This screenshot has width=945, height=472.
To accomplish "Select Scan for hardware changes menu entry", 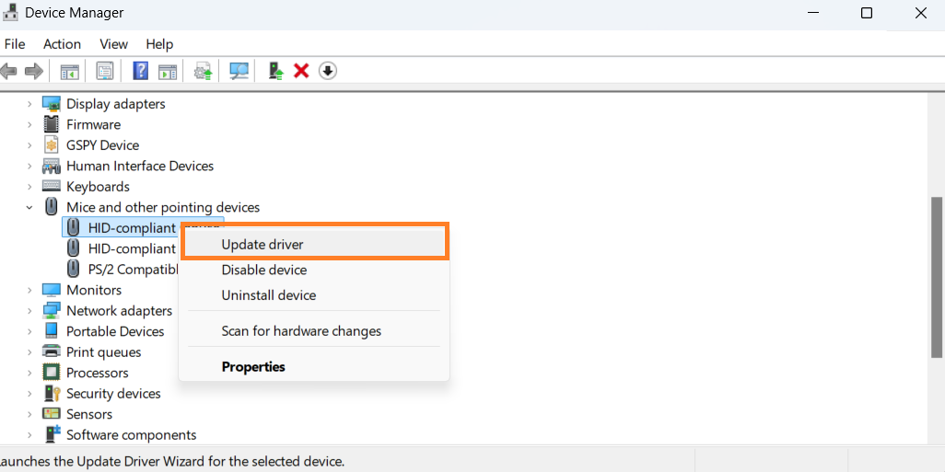I will point(314,331).
